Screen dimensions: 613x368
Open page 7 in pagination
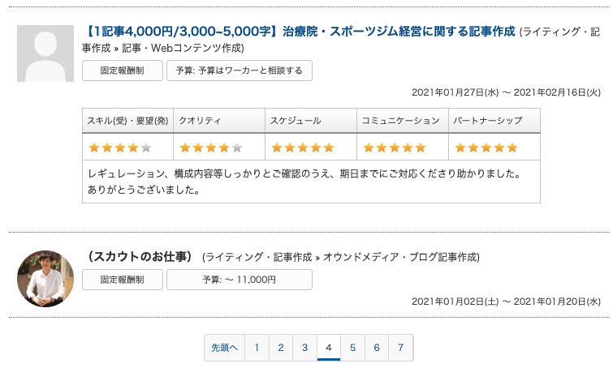click(400, 347)
